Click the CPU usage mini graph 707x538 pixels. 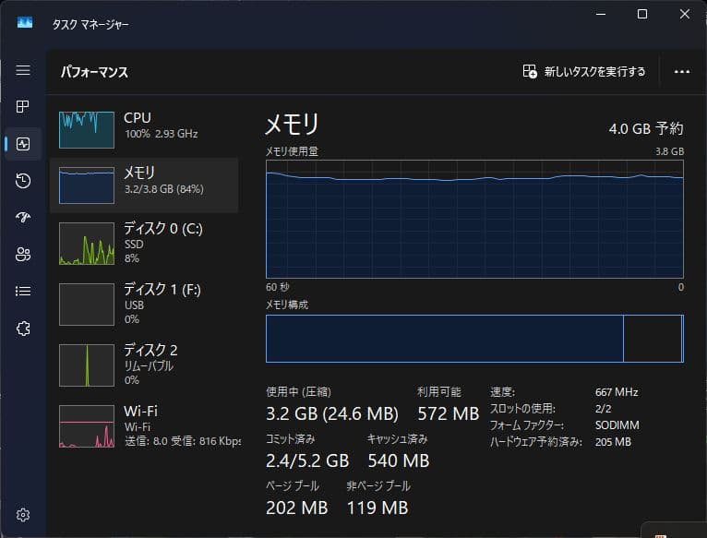[87, 130]
